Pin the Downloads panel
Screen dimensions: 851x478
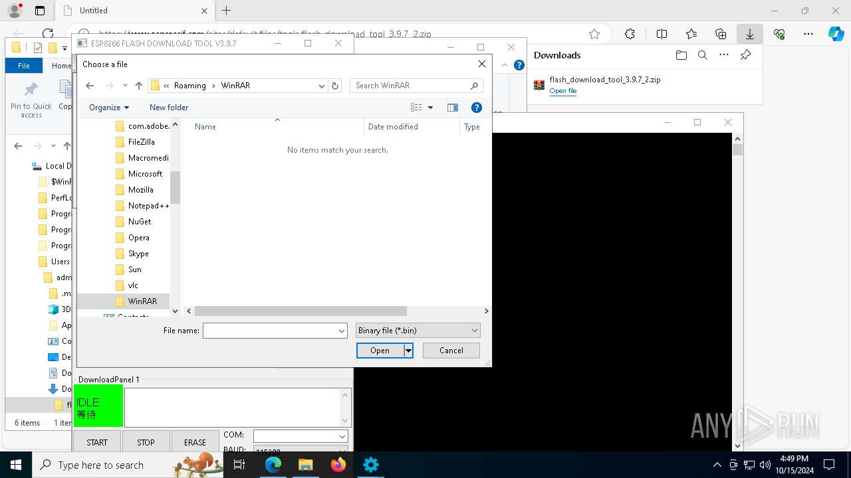(x=745, y=55)
